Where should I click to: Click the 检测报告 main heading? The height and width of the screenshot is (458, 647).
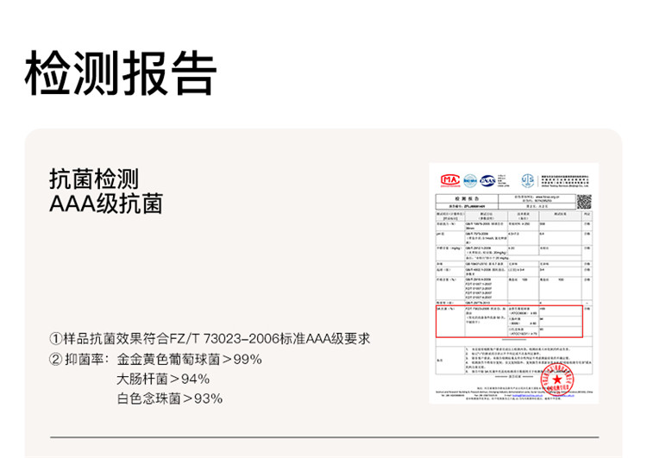click(x=120, y=72)
